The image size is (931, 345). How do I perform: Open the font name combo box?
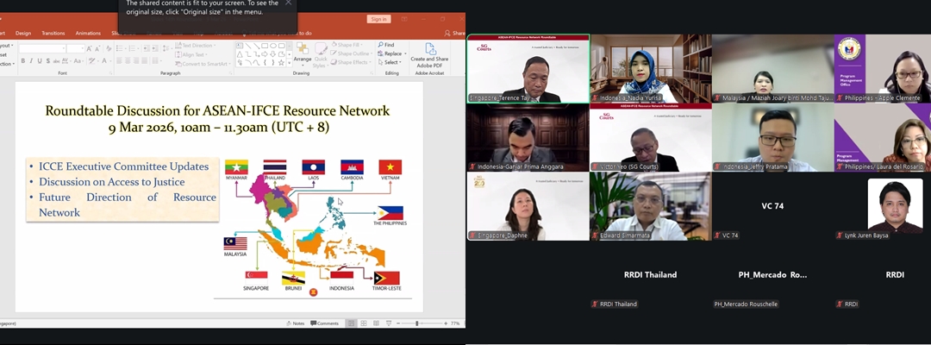[x=42, y=48]
